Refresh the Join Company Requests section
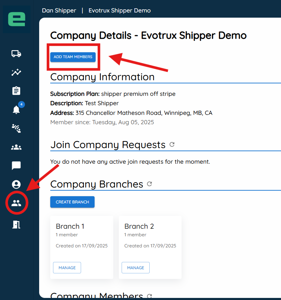The height and width of the screenshot is (300, 281). (x=172, y=145)
